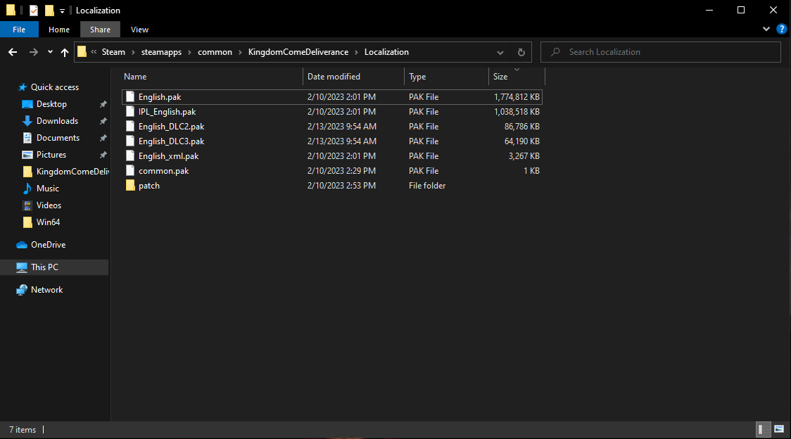
Task: Expand the recent locations dropdown arrow
Action: [50, 52]
